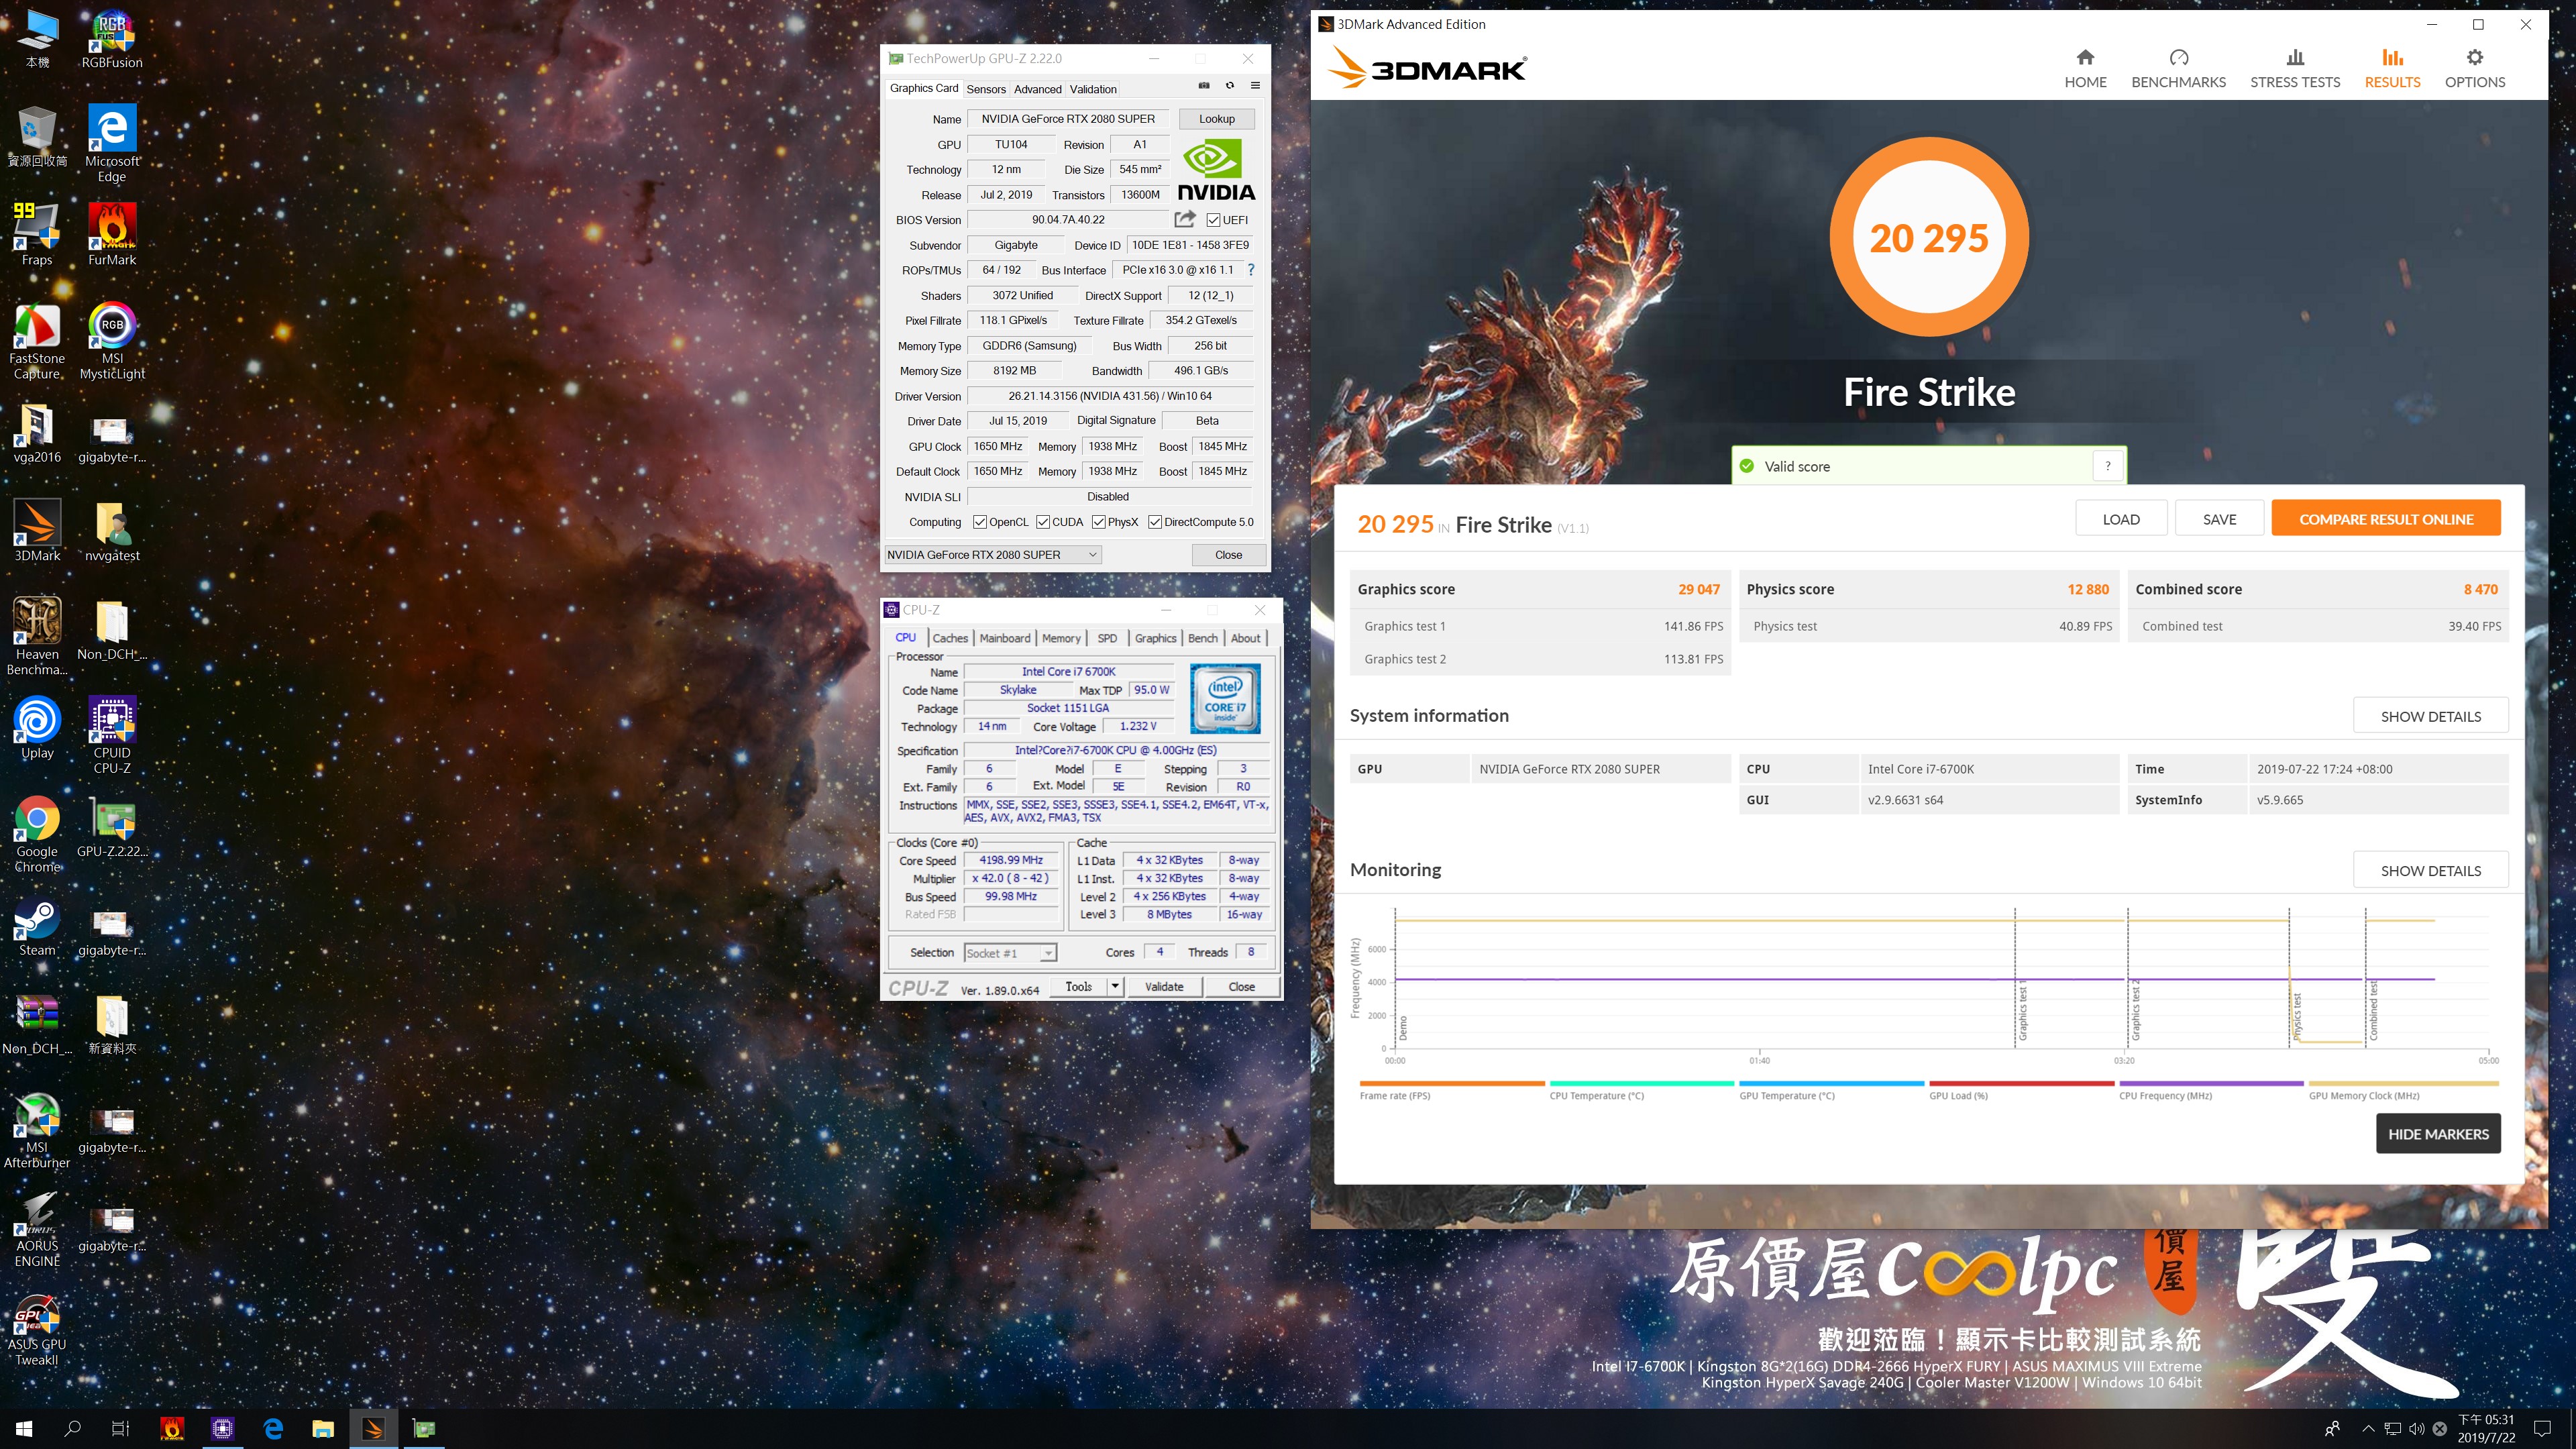Open MSI MysticLight shortcut
Viewport: 2576px width, 1449px height.
coord(112,341)
